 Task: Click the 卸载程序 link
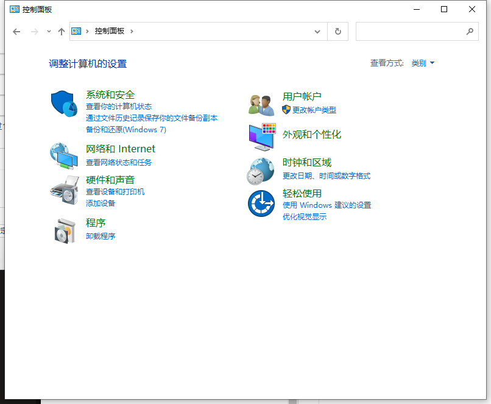point(101,236)
